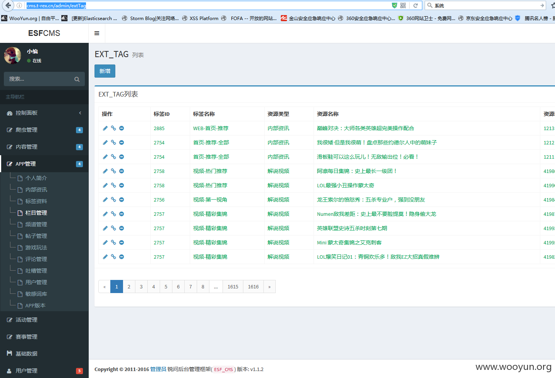Click the green shield icon in address bar
555x378 pixels.
(x=394, y=5)
